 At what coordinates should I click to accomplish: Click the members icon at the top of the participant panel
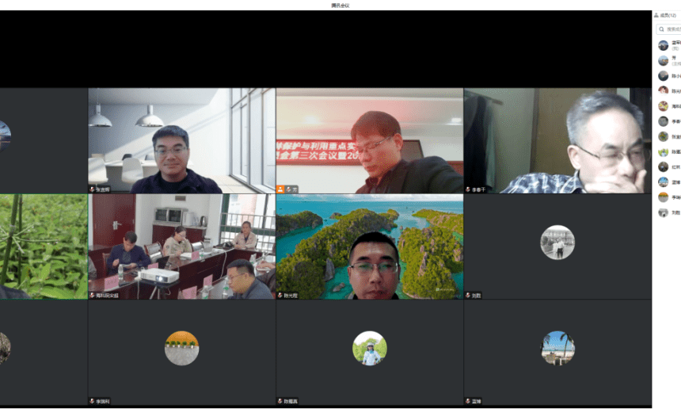coord(656,15)
